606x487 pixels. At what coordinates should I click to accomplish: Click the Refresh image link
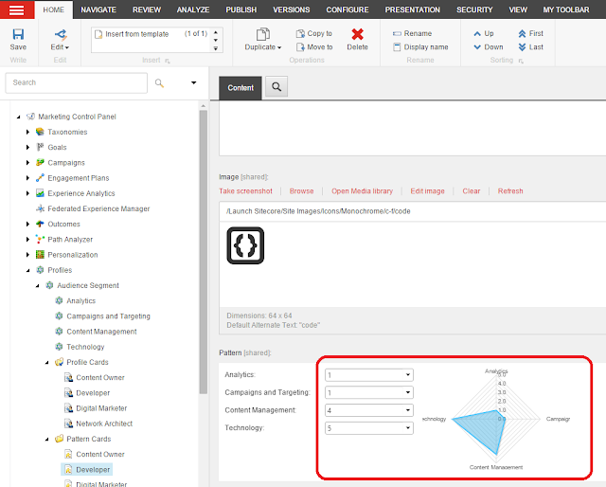coord(510,191)
